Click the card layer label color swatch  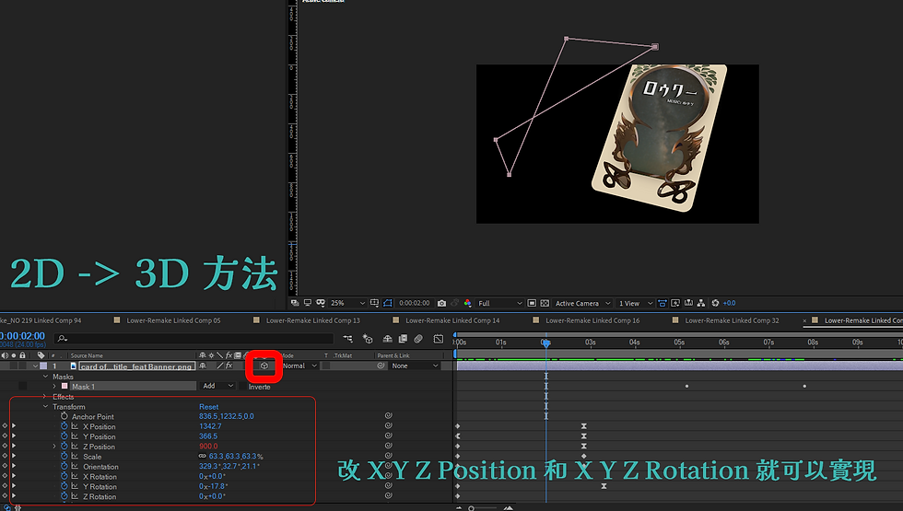coord(44,366)
